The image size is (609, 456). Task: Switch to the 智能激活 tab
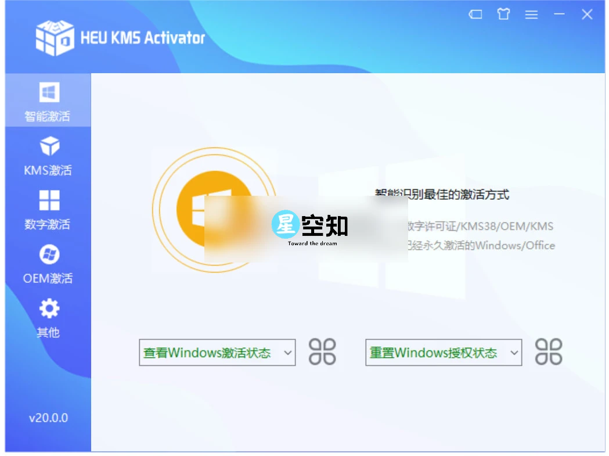48,100
